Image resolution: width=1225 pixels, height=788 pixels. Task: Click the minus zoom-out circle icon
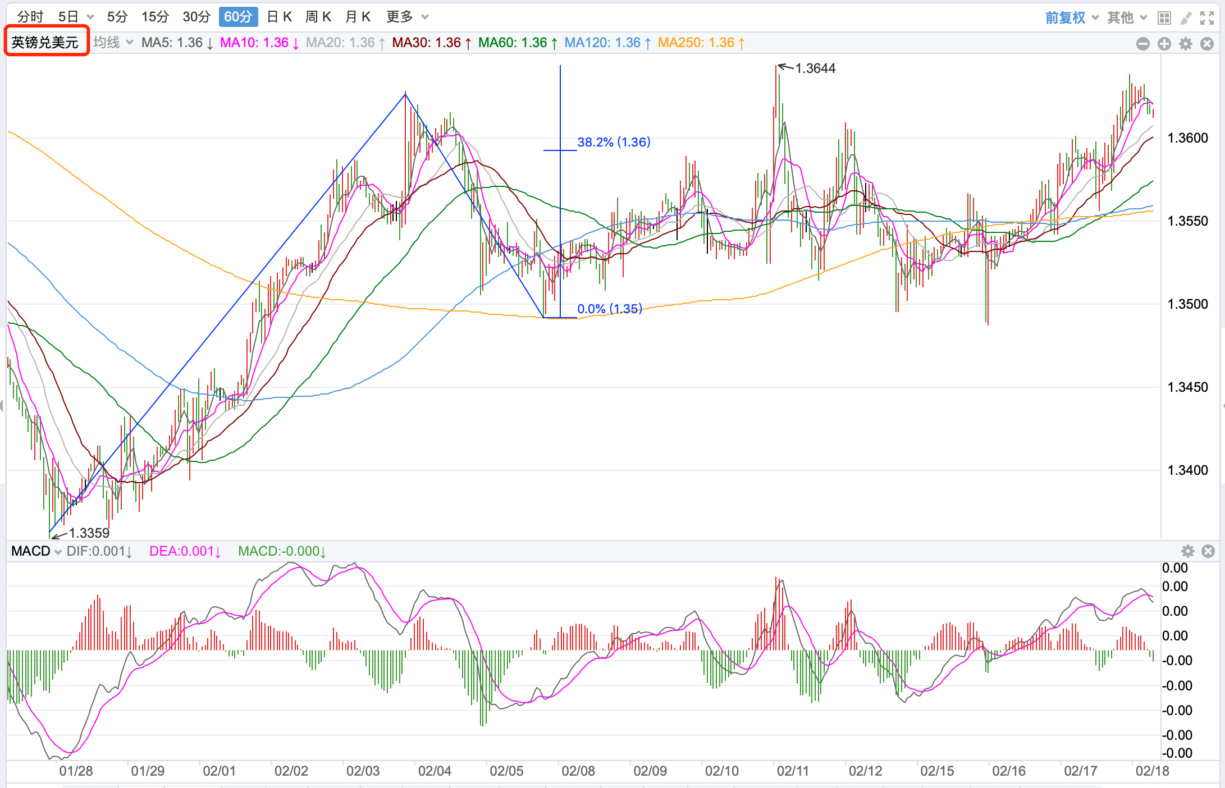tap(1142, 44)
